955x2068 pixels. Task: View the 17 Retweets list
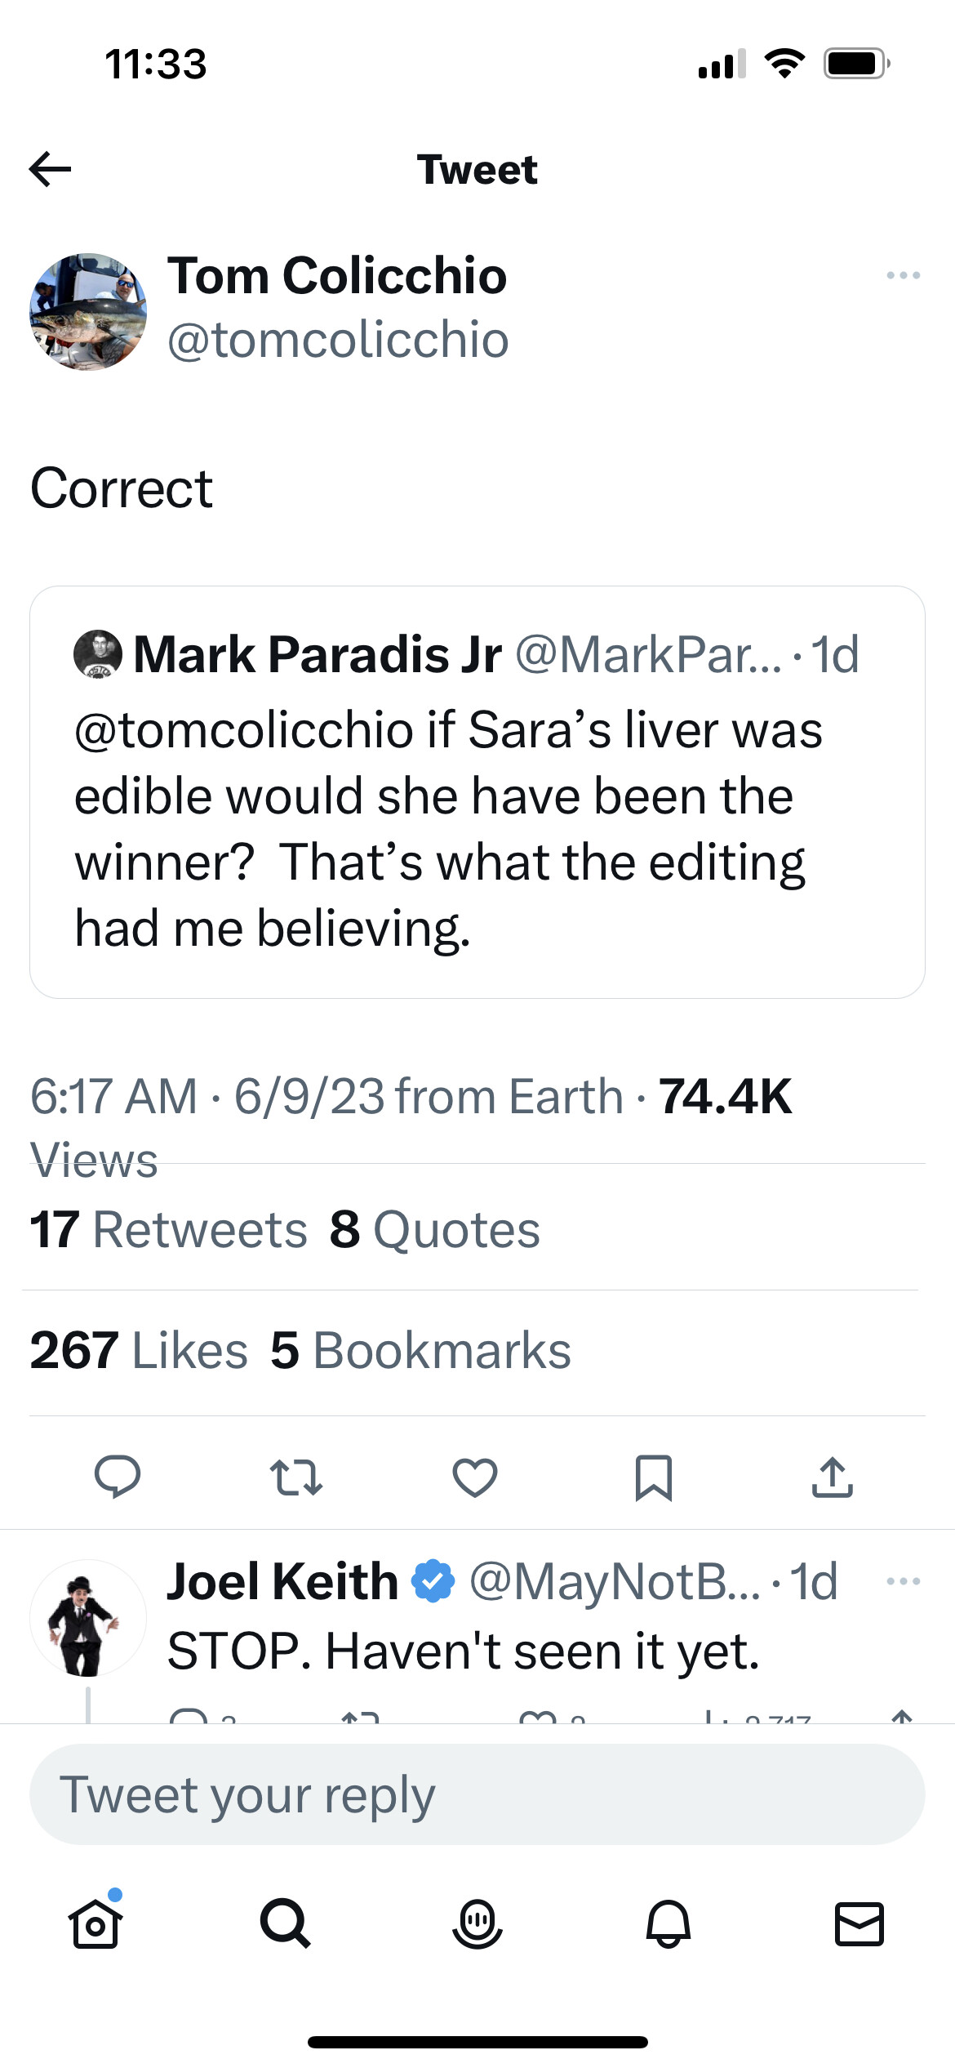coord(169,1229)
